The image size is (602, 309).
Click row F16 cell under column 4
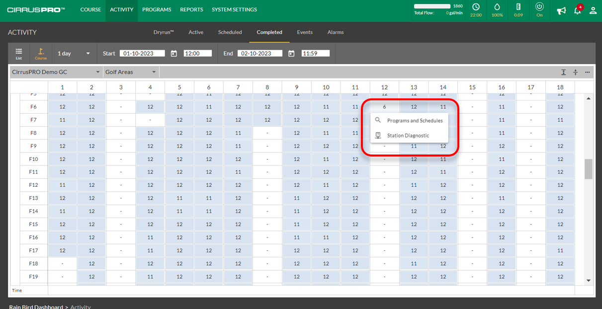point(150,237)
